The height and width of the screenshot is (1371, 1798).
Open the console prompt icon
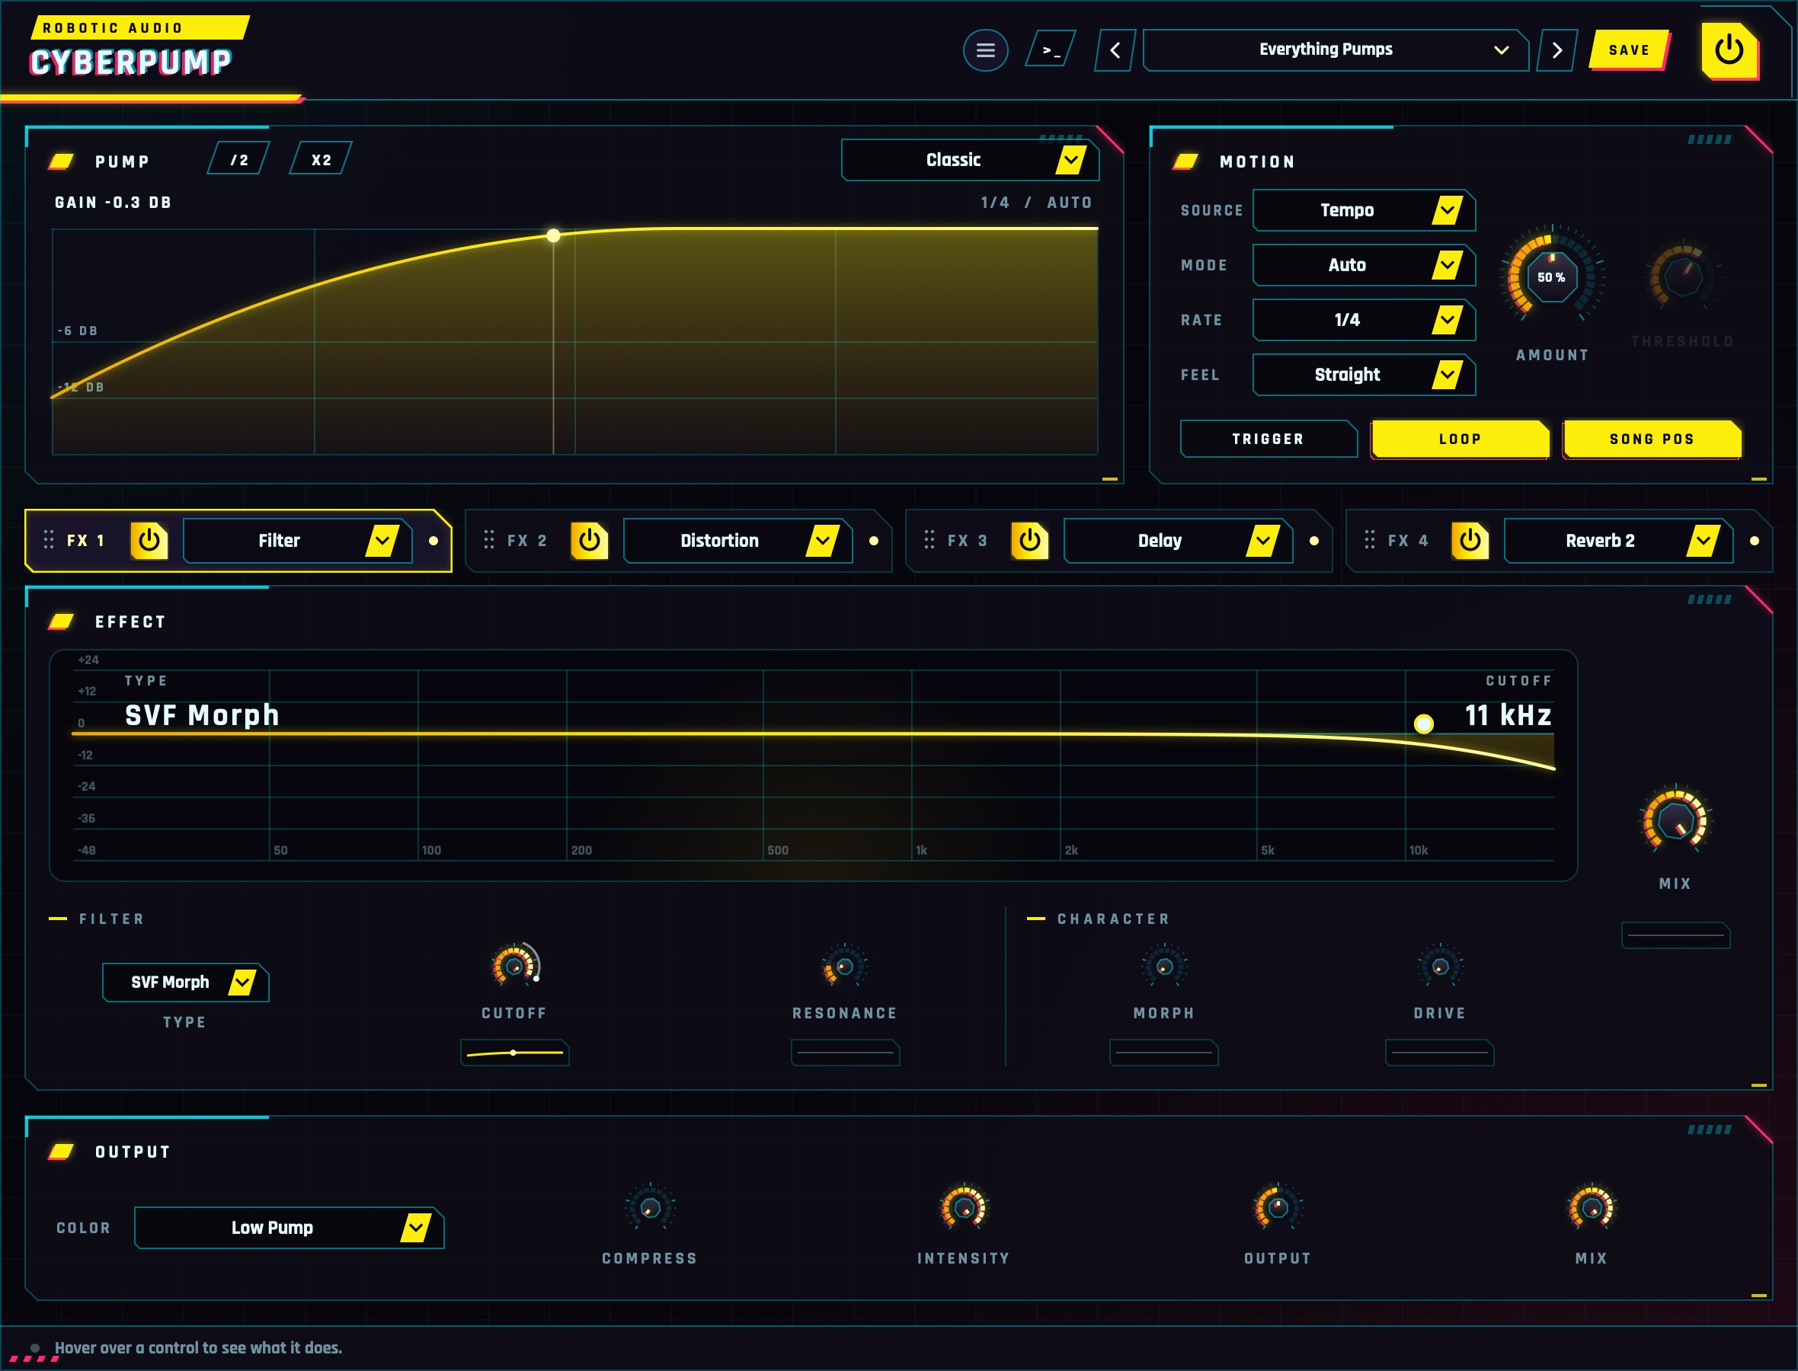coord(1051,50)
